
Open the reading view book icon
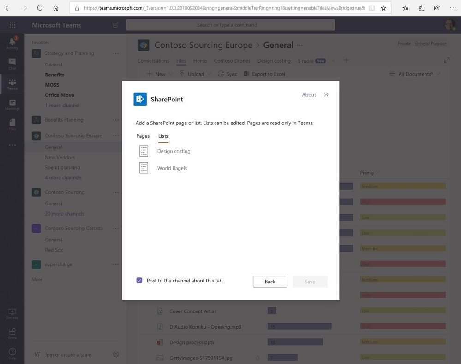coord(372,8)
